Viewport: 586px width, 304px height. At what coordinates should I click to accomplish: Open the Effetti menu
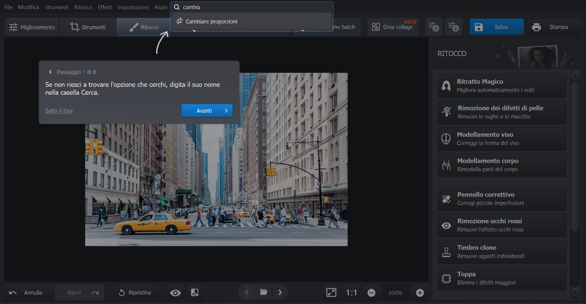pyautogui.click(x=105, y=7)
